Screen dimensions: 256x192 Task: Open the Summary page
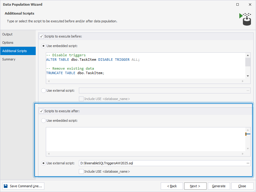coord(18,59)
